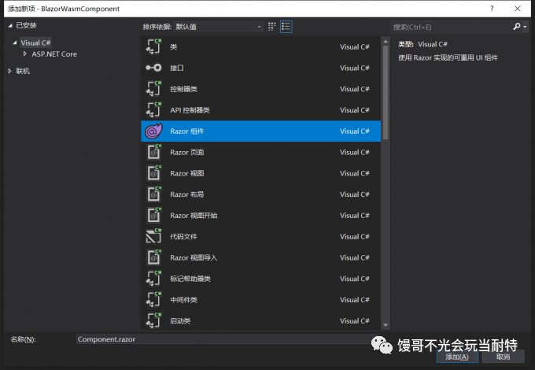
Task: Select the Razor 视图 row text
Action: [187, 173]
